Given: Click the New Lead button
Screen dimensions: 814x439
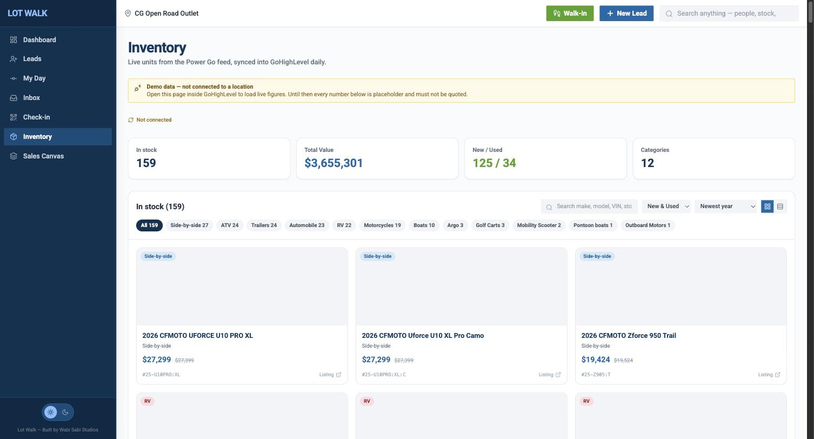Looking at the screenshot, I should point(626,14).
